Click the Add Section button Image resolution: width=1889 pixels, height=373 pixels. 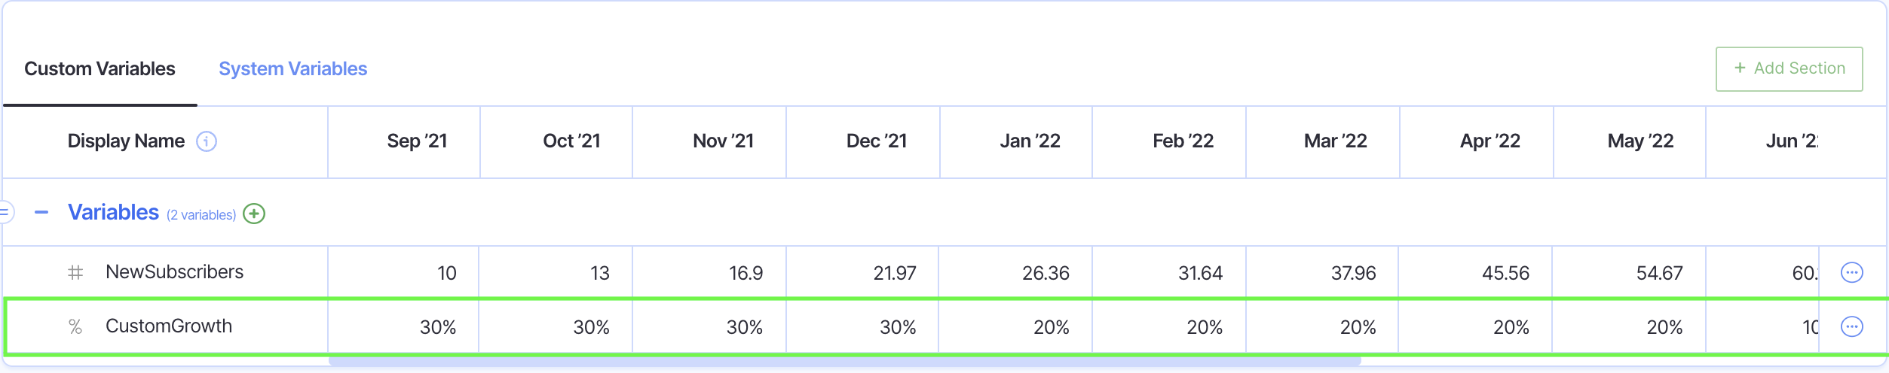tap(1789, 68)
